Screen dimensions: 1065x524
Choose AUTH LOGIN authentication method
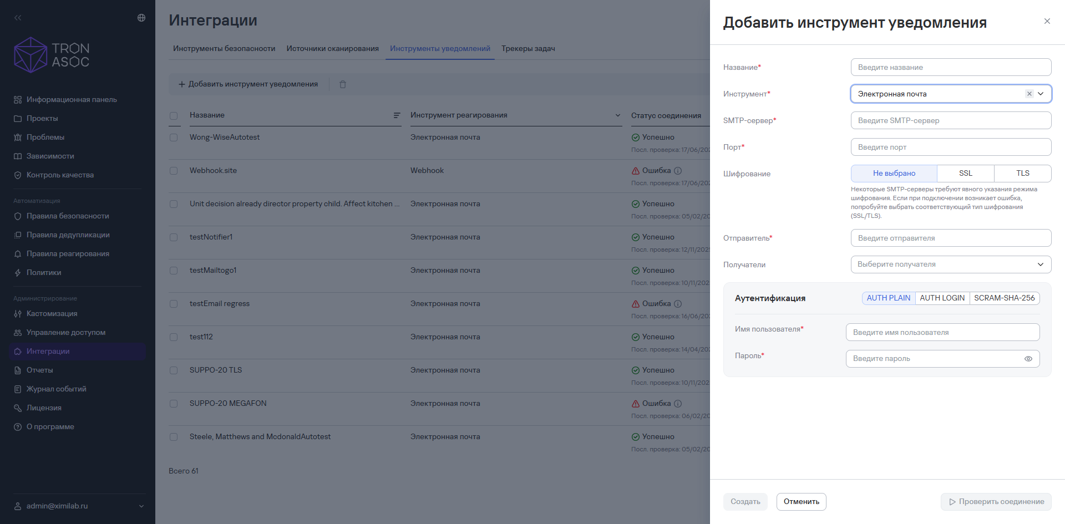(x=942, y=298)
